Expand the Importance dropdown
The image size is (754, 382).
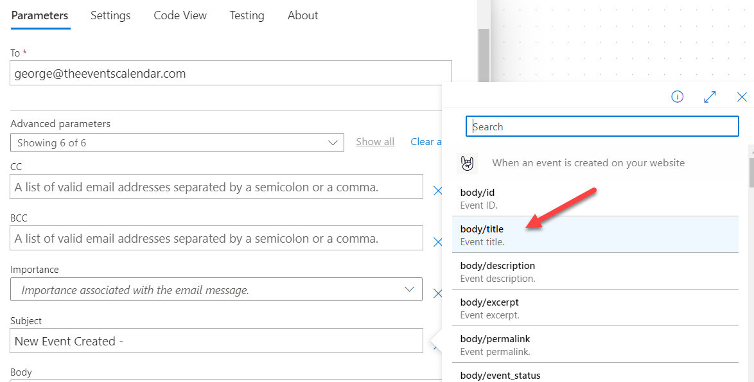coord(409,290)
